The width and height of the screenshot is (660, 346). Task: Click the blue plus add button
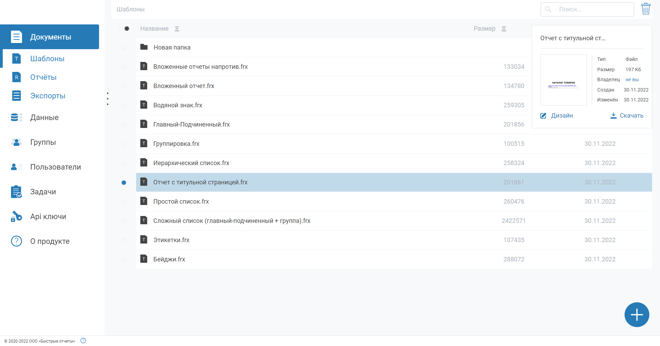[x=637, y=315]
